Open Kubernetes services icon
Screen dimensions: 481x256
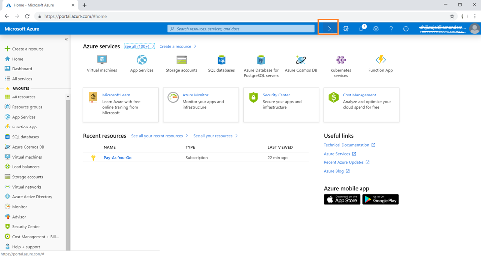tap(341, 60)
